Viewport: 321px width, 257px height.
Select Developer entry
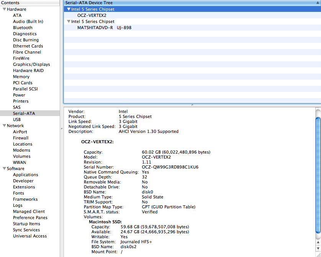(x=23, y=181)
